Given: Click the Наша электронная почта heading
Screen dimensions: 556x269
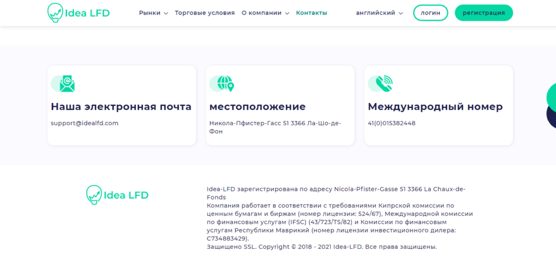Looking at the screenshot, I should point(121,107).
